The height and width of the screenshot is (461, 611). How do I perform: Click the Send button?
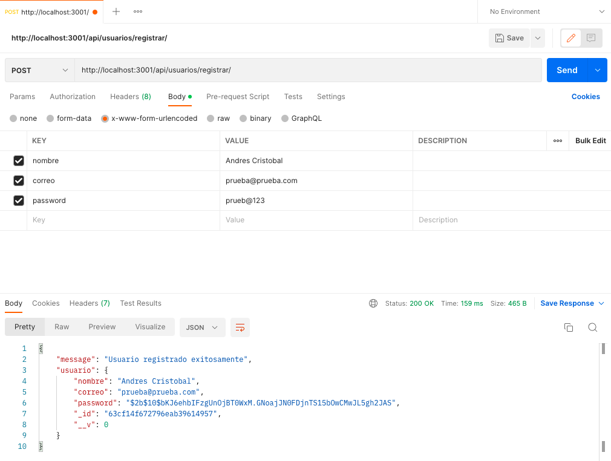pyautogui.click(x=567, y=71)
